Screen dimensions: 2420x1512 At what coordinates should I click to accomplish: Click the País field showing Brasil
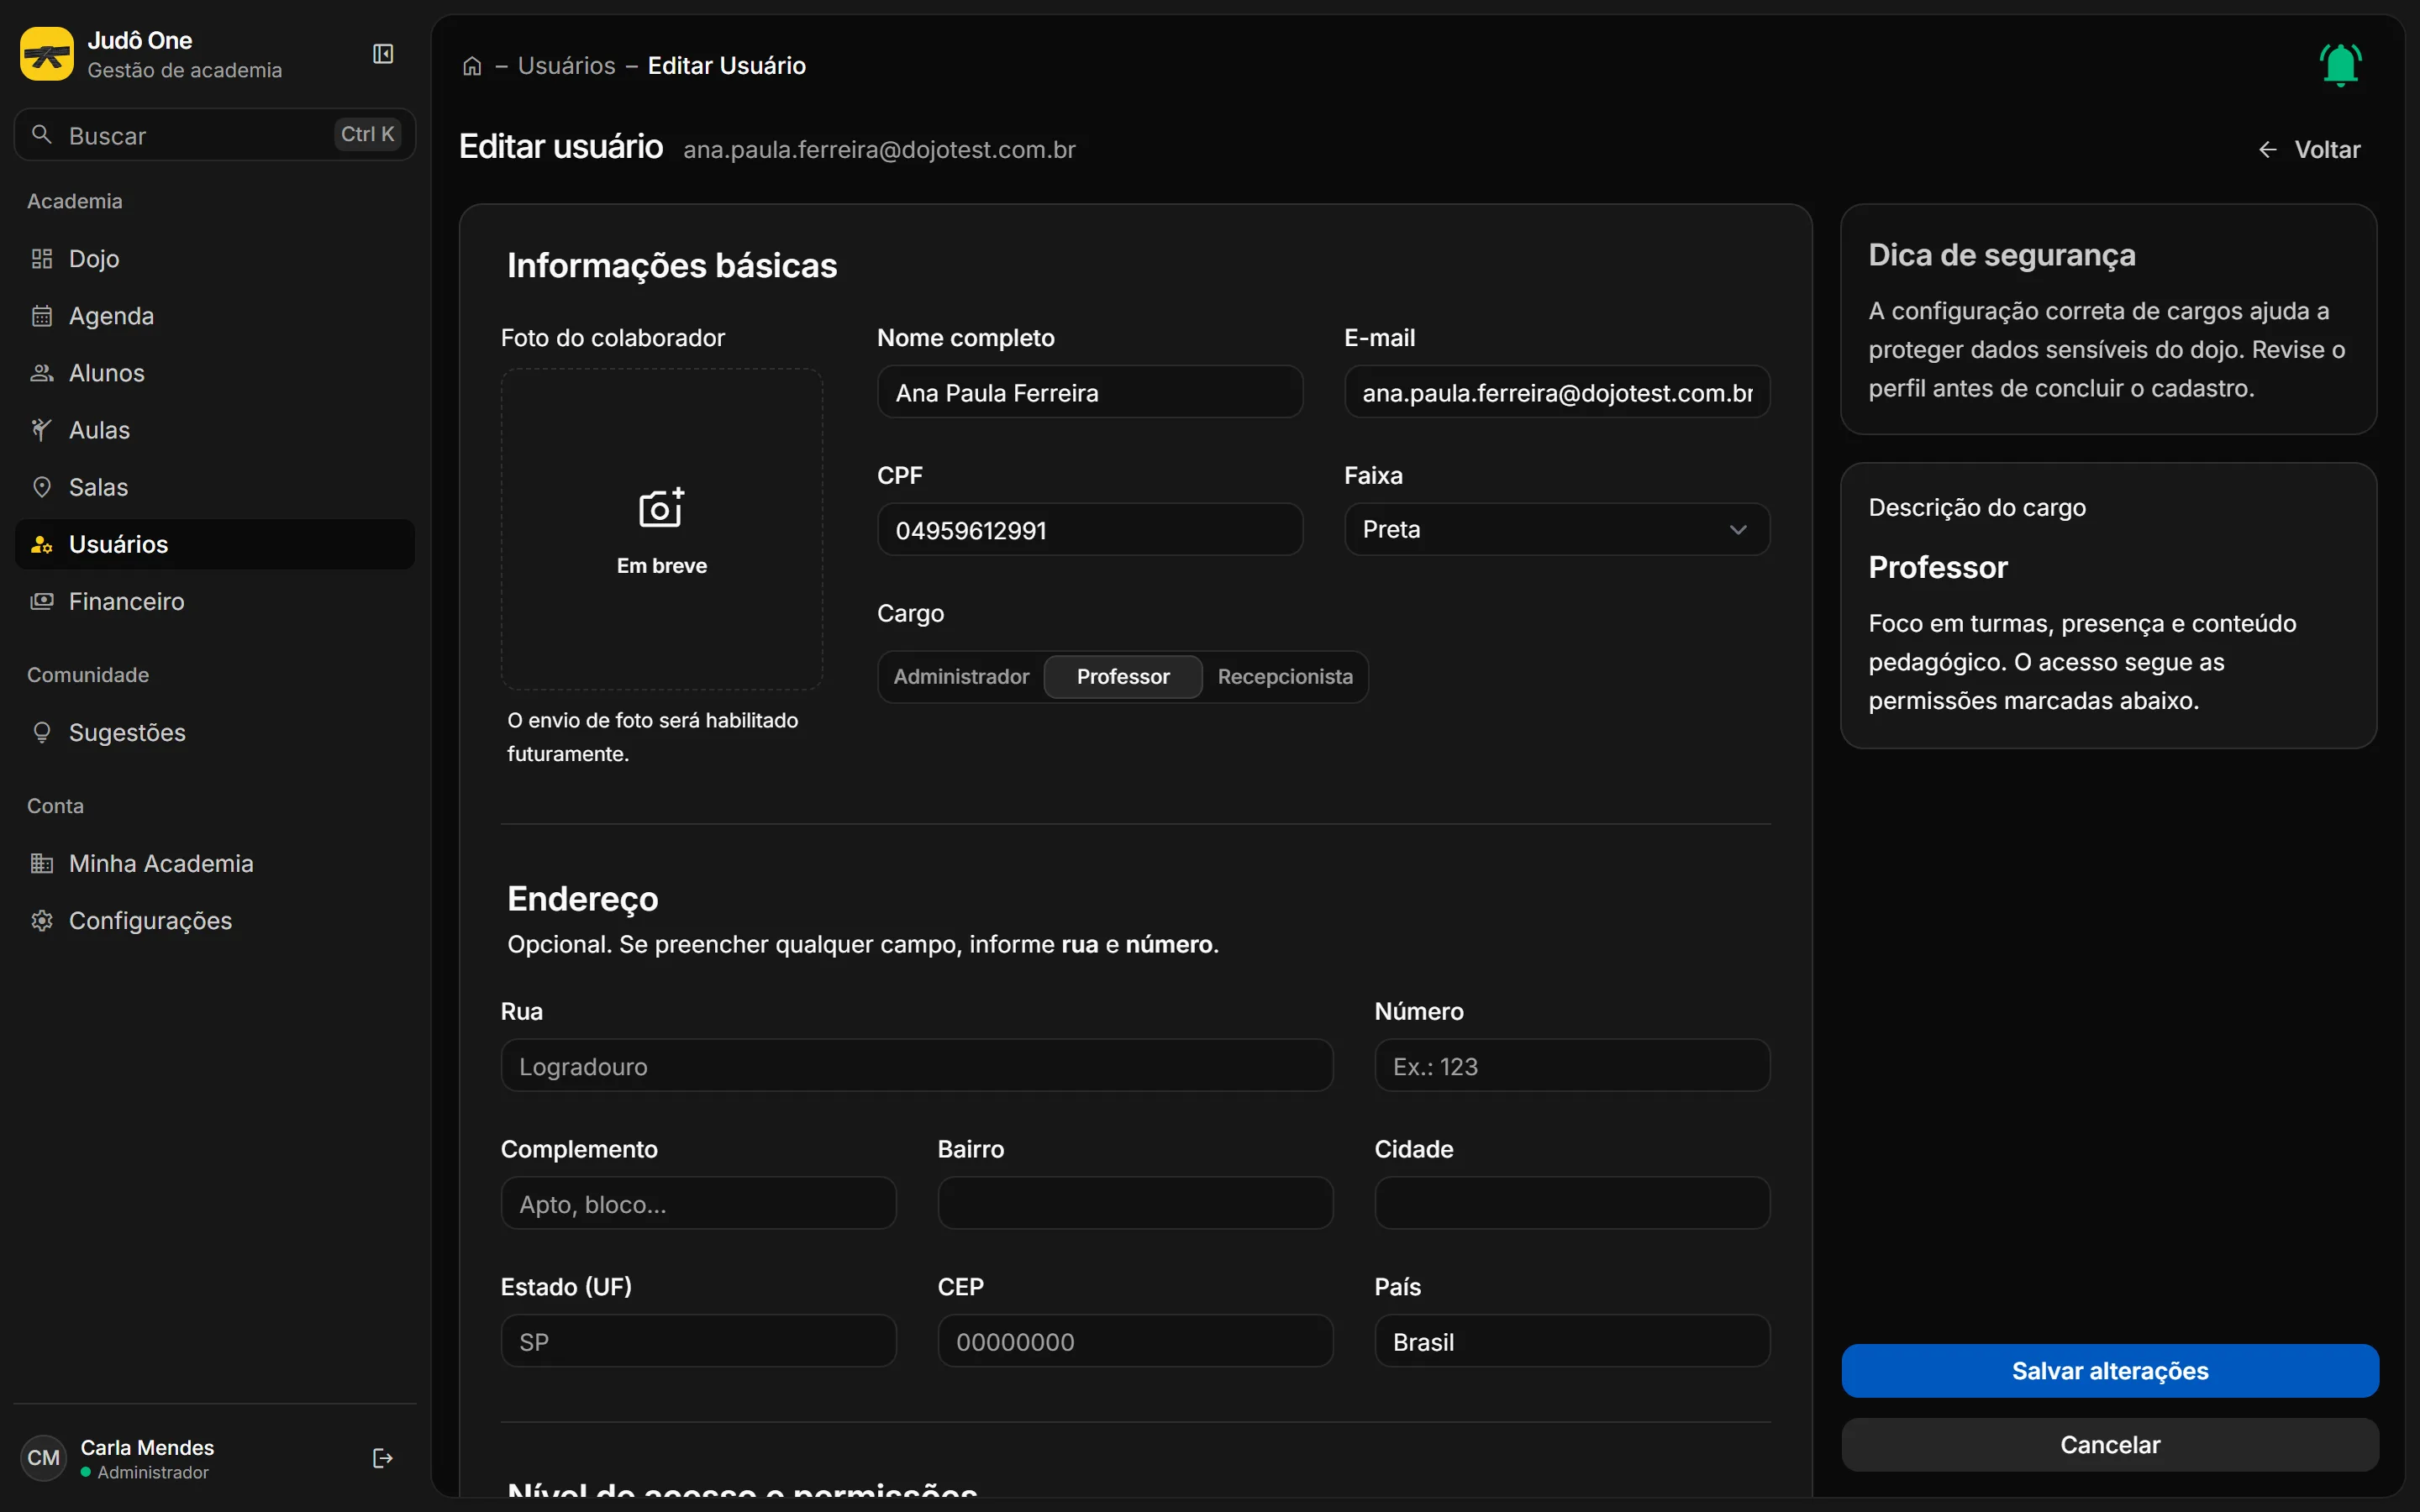click(x=1572, y=1340)
